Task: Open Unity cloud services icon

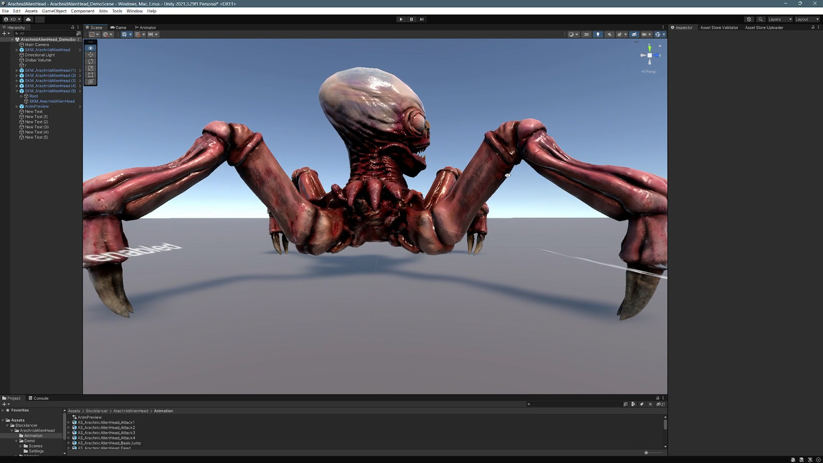Action: [x=29, y=19]
